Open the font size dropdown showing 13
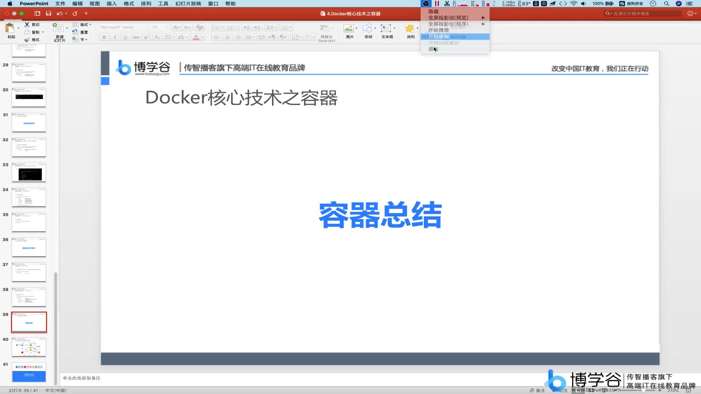 coord(167,27)
